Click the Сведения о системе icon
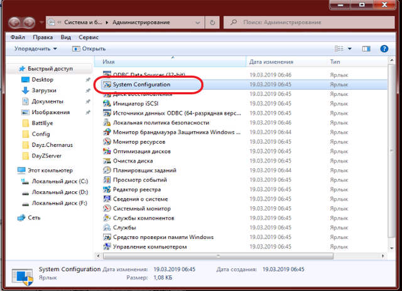The width and height of the screenshot is (402, 291). (107, 199)
